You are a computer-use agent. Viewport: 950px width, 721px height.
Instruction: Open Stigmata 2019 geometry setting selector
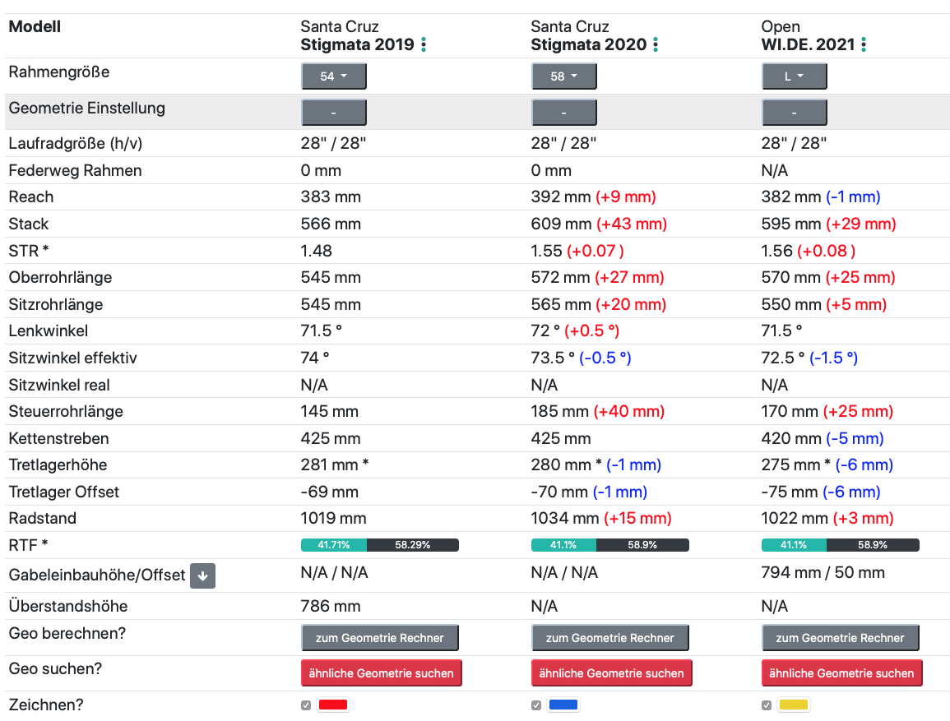click(333, 112)
